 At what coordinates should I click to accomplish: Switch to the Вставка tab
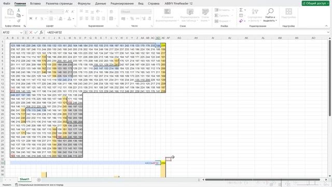[35, 4]
